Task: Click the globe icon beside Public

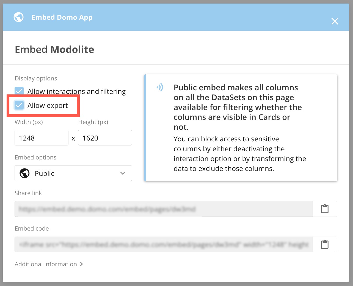Action: 25,173
